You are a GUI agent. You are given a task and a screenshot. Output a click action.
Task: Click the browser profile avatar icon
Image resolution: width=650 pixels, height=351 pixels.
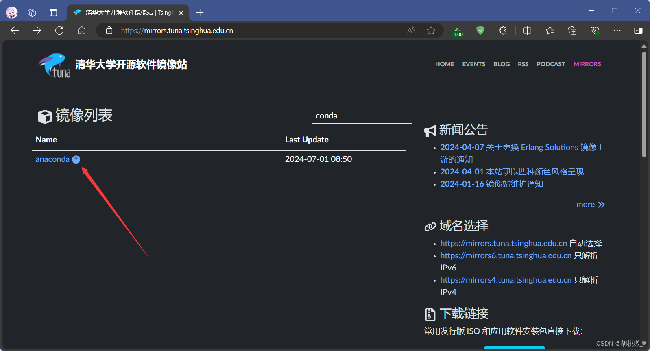click(12, 13)
